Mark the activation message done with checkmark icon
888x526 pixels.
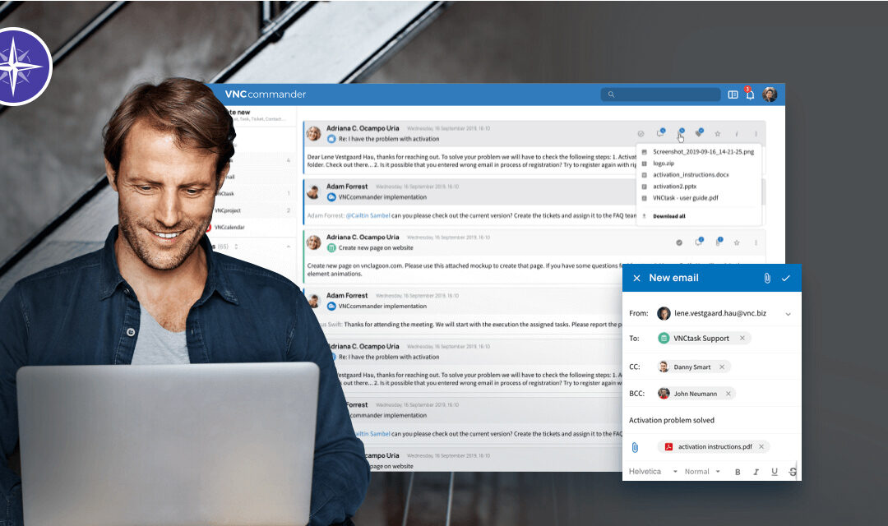coord(641,134)
